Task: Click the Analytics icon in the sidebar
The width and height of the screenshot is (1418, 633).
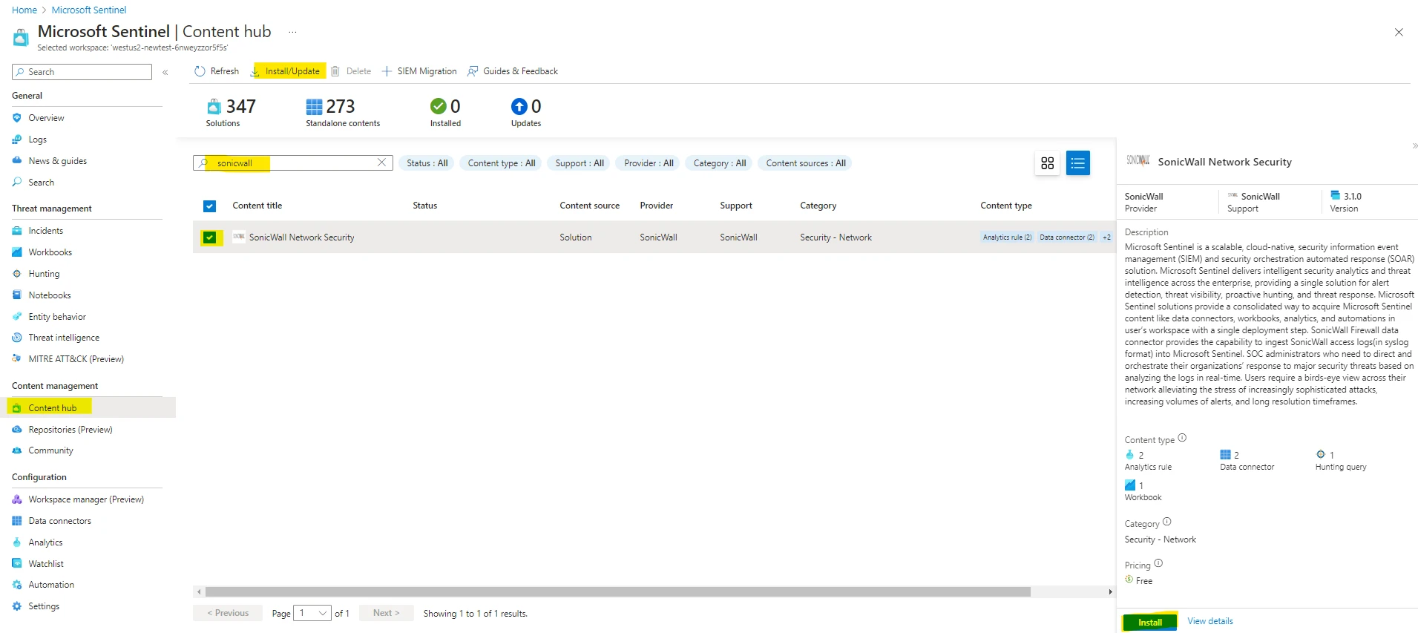Action: (x=17, y=542)
